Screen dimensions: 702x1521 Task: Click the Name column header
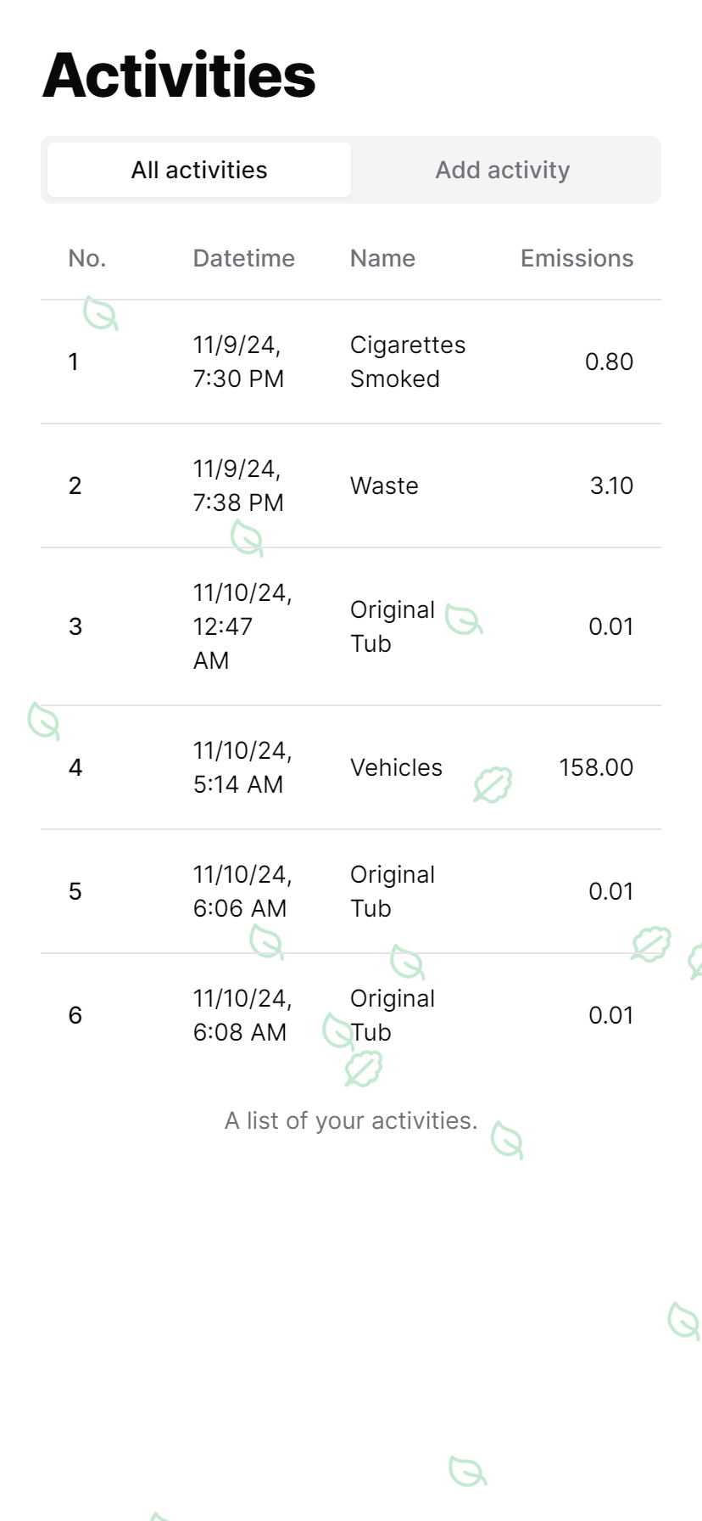[383, 259]
